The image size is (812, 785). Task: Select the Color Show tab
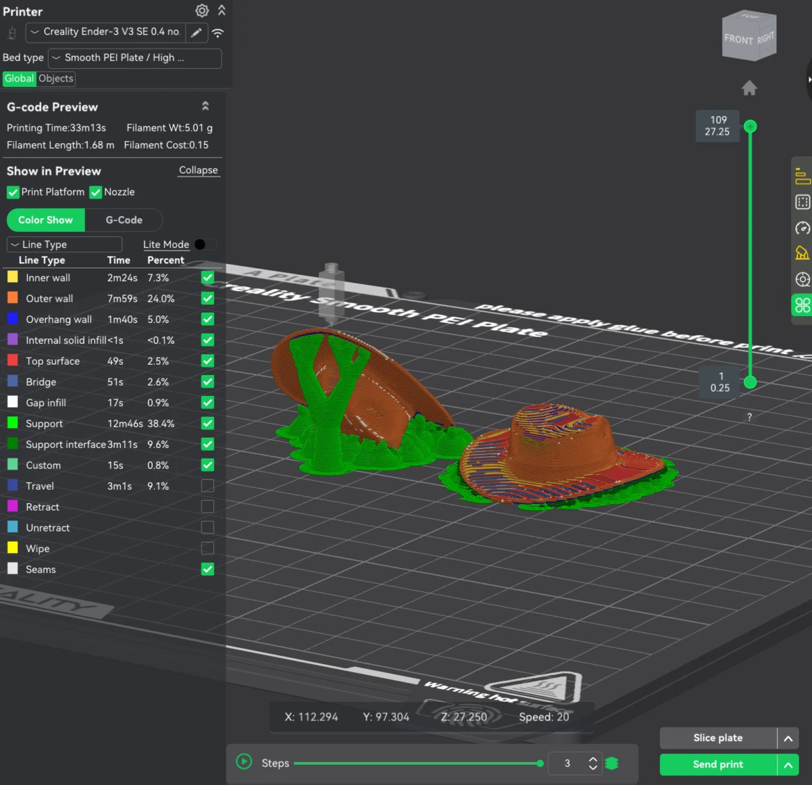46,220
